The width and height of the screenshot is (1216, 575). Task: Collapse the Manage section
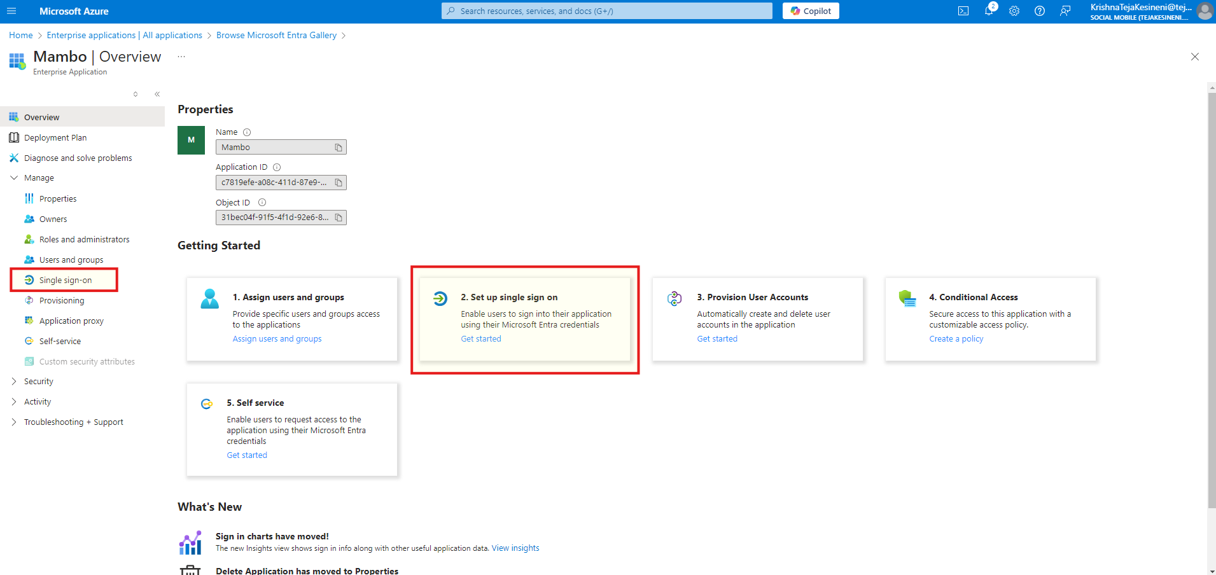[14, 178]
